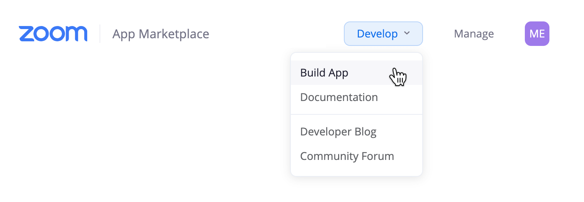
Task: Open the ME profile avatar
Action: 537,34
